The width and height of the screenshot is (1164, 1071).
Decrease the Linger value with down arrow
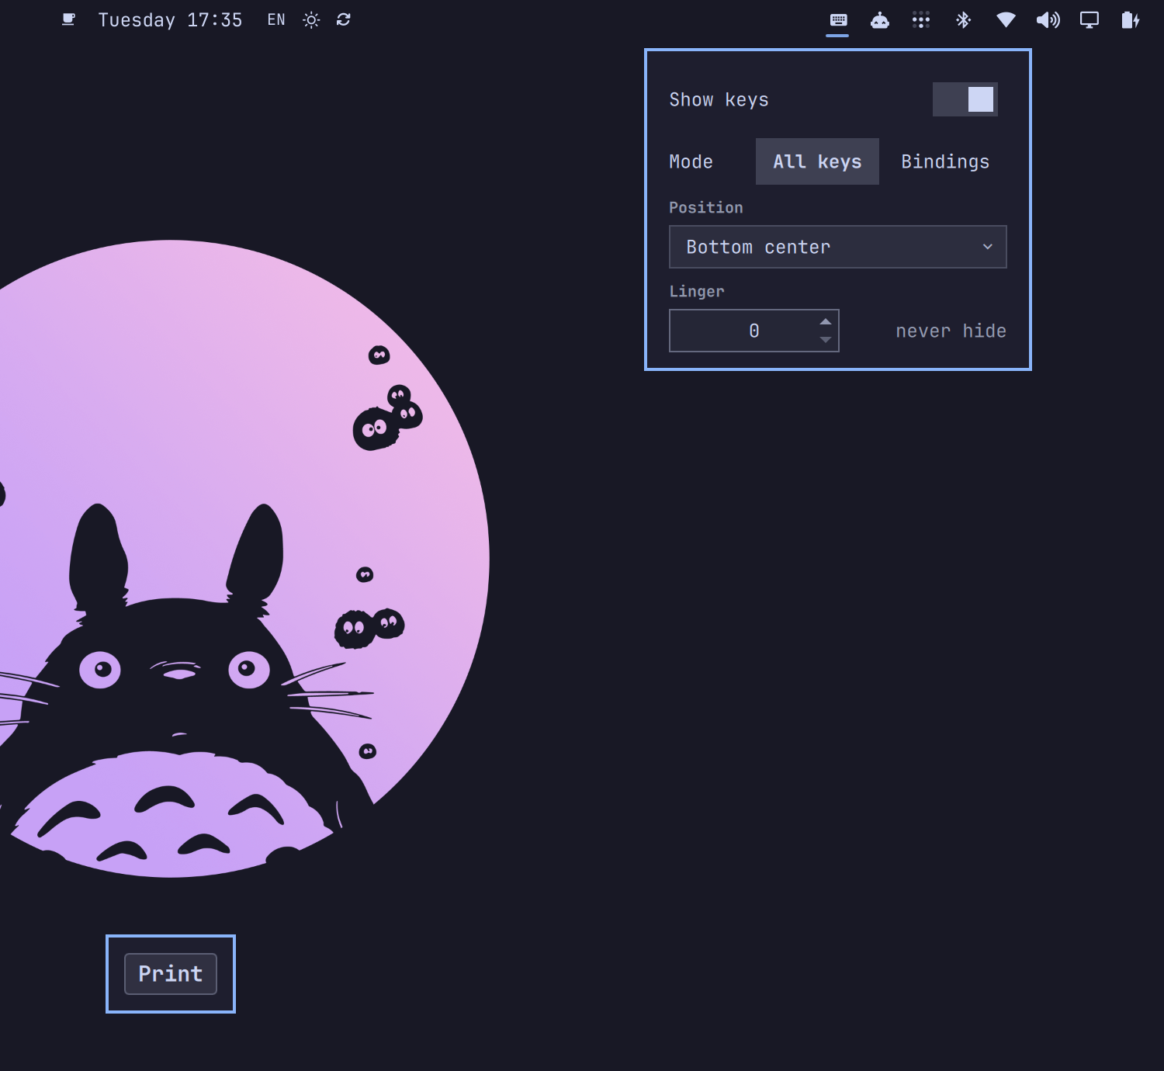(826, 340)
